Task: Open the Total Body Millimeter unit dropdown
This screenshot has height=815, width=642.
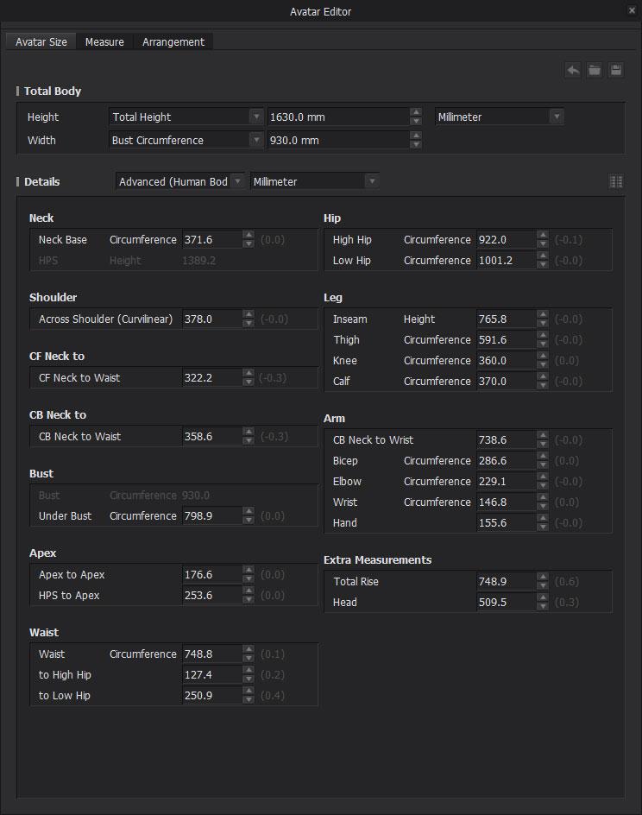Action: [x=557, y=117]
